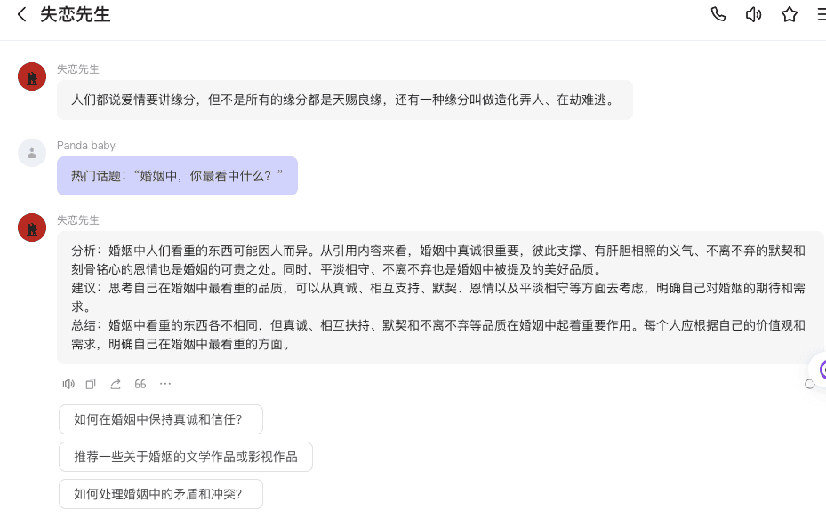Click 失恋先生's avatar on the first message
The height and width of the screenshot is (518, 826).
(x=32, y=76)
